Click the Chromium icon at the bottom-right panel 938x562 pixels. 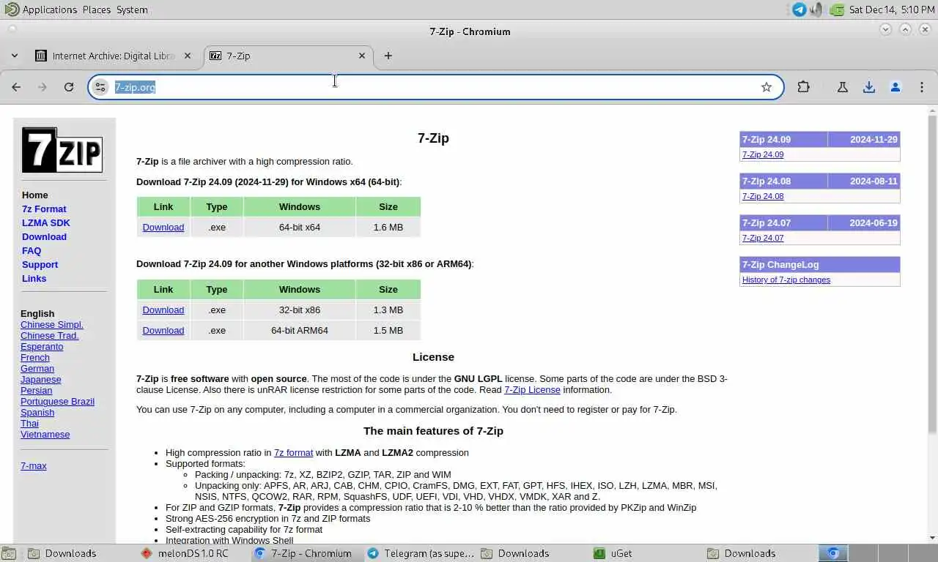[x=833, y=553]
